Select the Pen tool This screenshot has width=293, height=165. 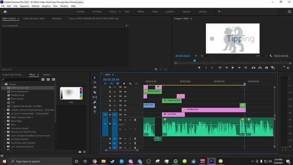tap(95, 102)
